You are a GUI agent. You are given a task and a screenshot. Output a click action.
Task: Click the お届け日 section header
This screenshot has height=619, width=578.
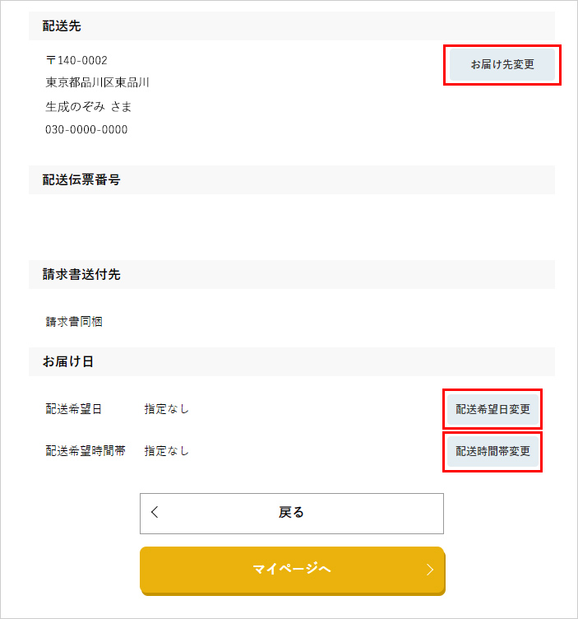point(292,361)
